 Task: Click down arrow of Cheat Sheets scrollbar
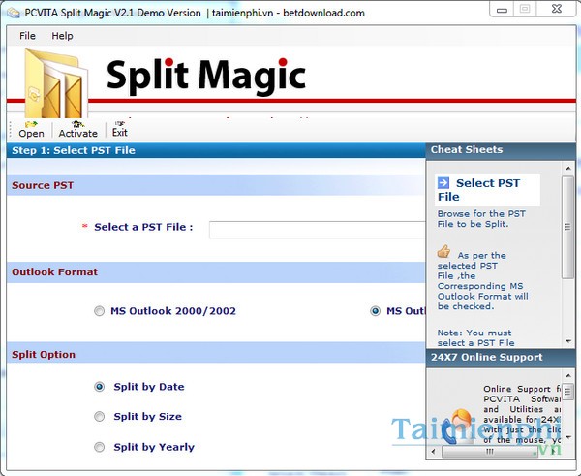(568, 341)
